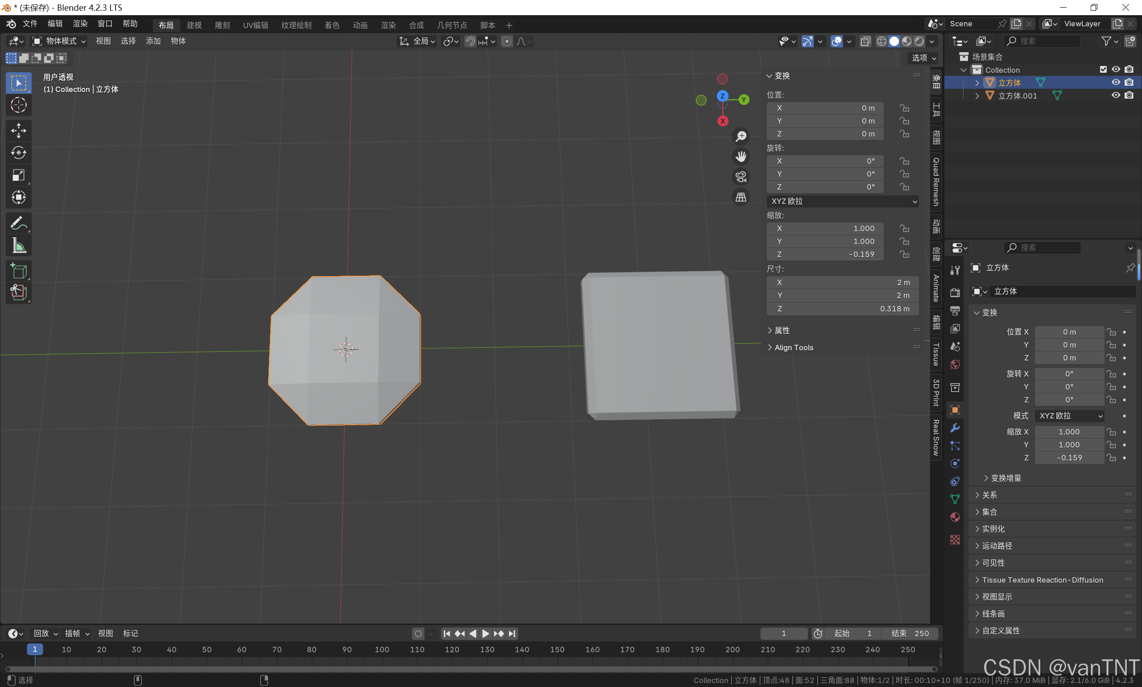Hide 立方体.001 in viewport with eye icon
Screen dimensions: 1142x687
[1116, 95]
